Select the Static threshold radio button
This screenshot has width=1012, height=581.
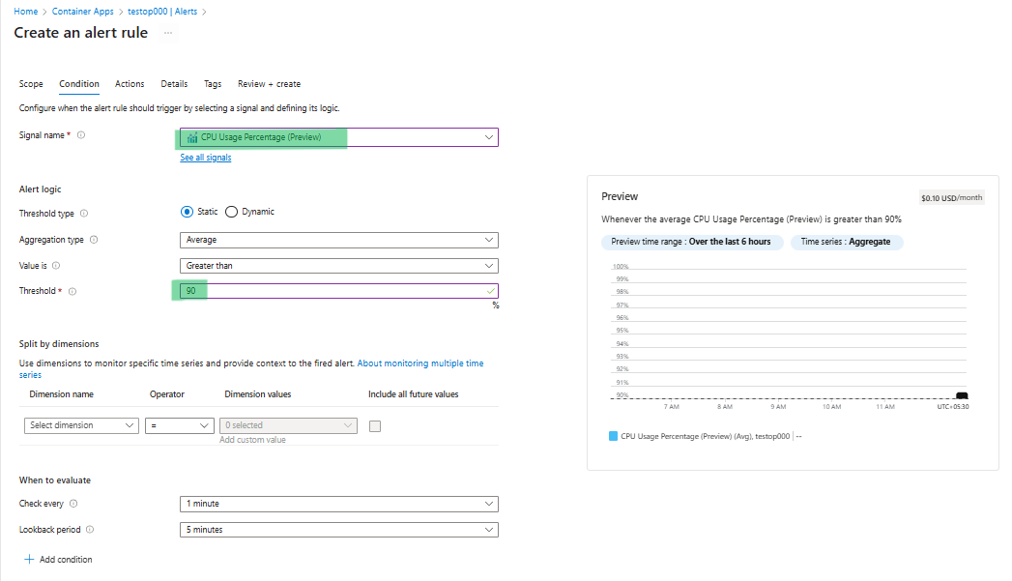[x=187, y=212]
